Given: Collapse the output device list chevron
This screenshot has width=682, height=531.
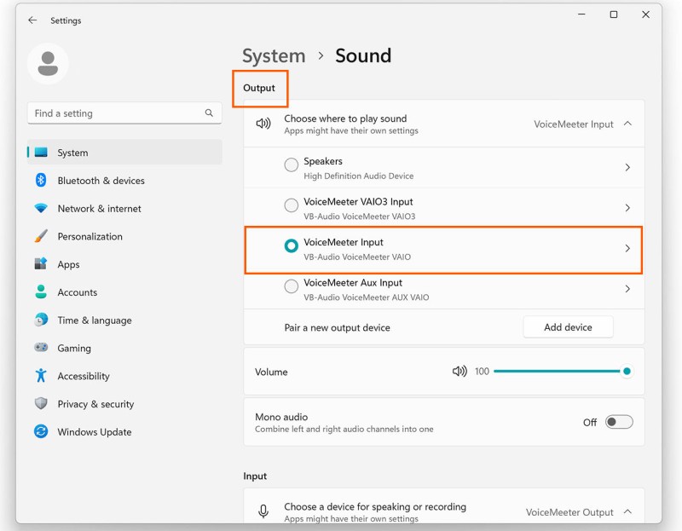Looking at the screenshot, I should tap(627, 124).
